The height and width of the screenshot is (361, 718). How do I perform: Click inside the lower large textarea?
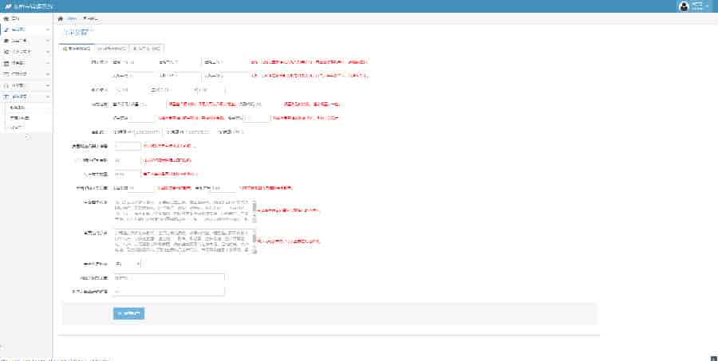(x=183, y=241)
